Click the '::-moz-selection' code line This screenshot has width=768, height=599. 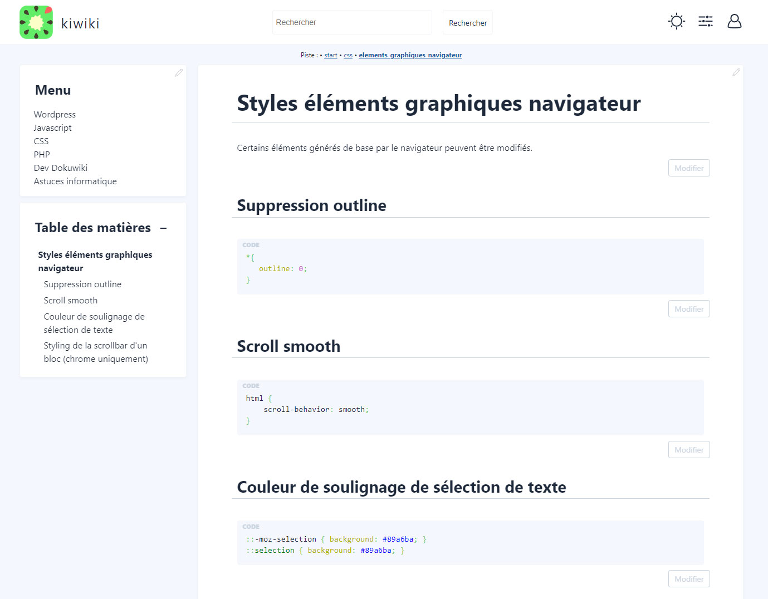(336, 539)
